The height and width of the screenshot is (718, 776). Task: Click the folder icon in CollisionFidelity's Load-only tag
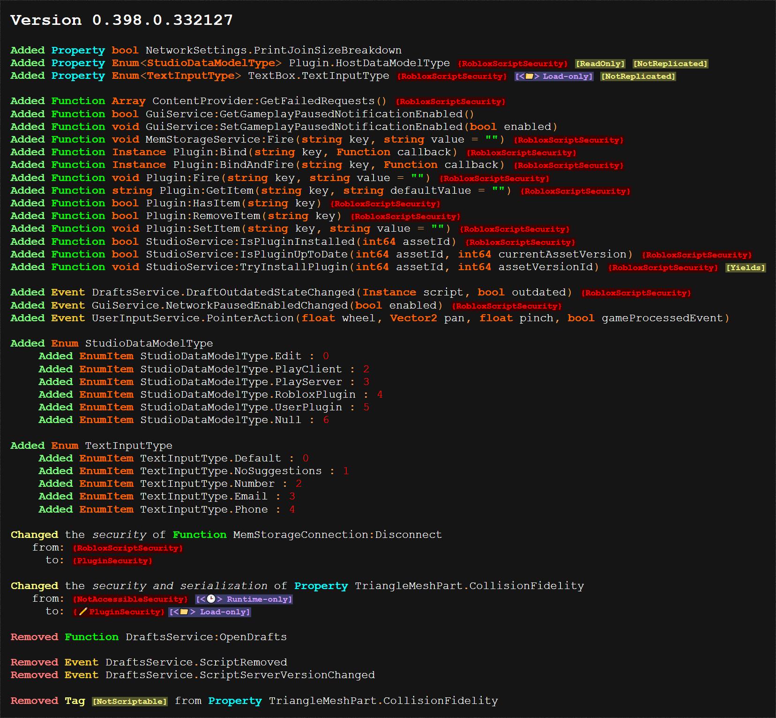pyautogui.click(x=184, y=612)
